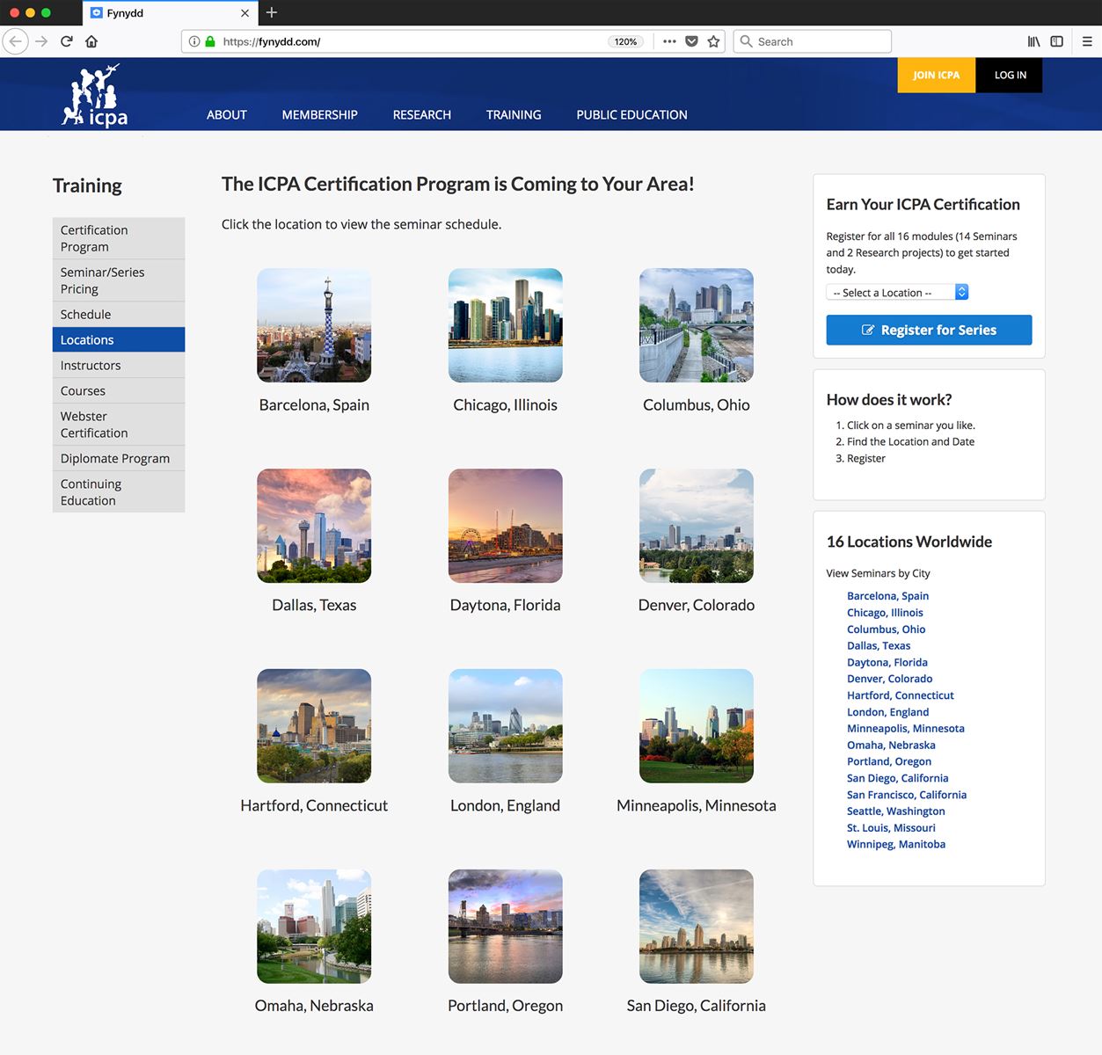Click Chicago, Illinois link in city list
Image resolution: width=1102 pixels, height=1055 pixels.
point(885,613)
